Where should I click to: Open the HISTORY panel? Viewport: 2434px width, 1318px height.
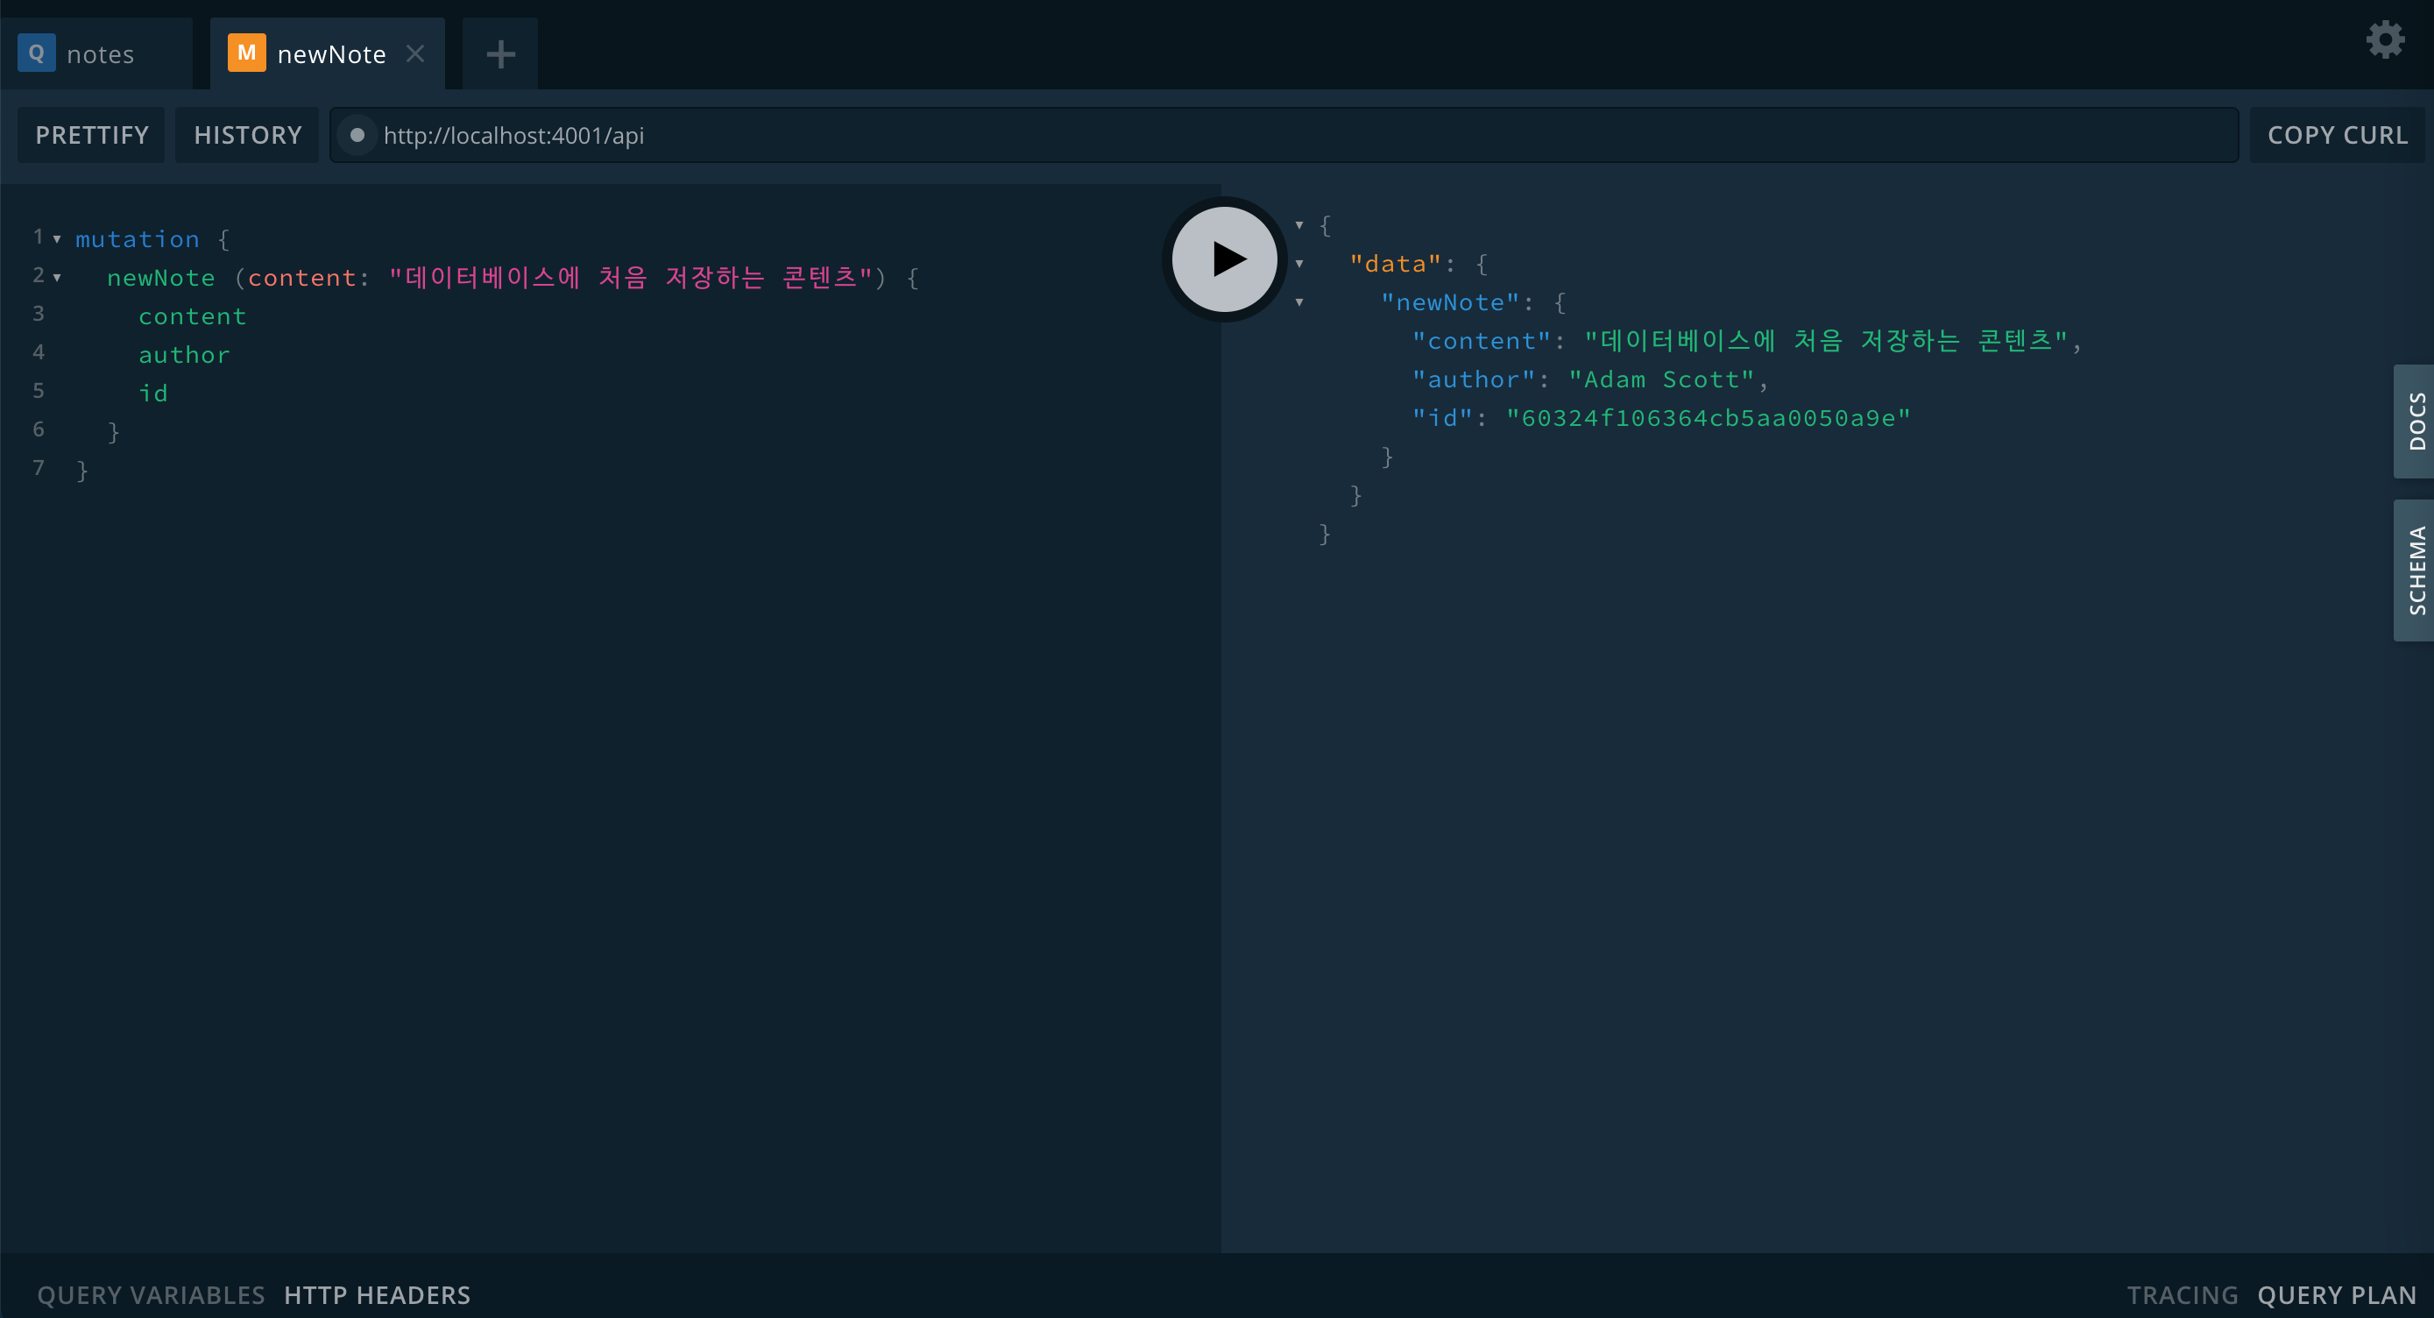coord(248,135)
